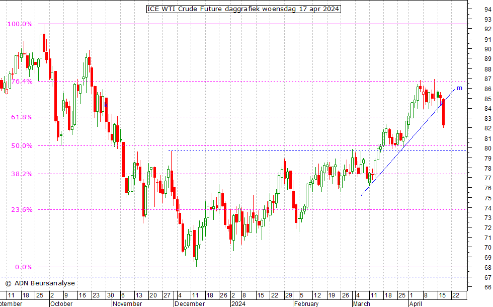Viewport: 493px width, 307px height.
Task: Click date label 9 on time axis
Action: (x=66, y=295)
